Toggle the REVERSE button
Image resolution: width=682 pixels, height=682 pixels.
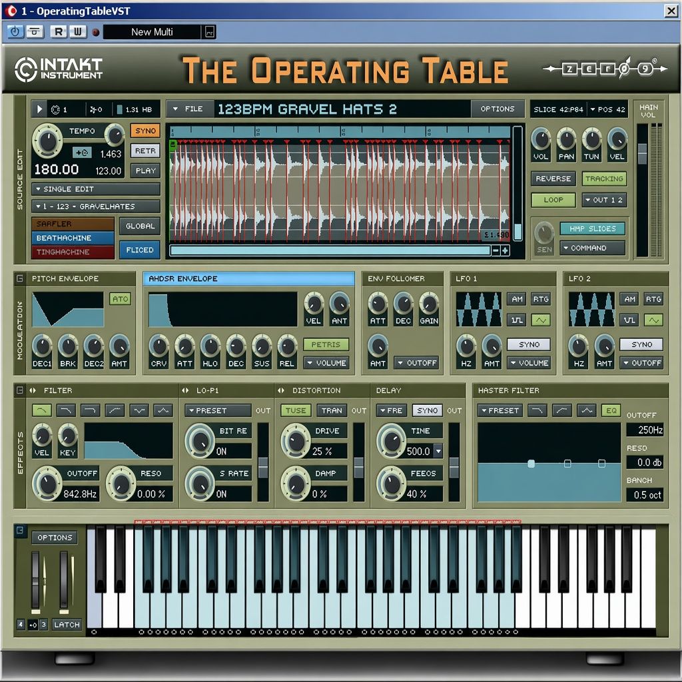point(553,178)
